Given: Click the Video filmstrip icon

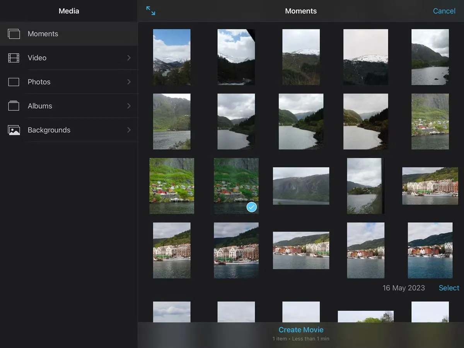Looking at the screenshot, I should [14, 58].
